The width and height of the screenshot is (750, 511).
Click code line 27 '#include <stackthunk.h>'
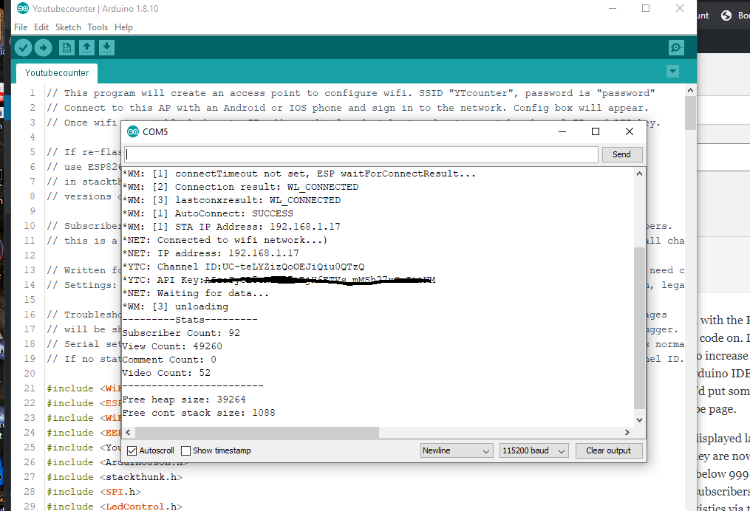(115, 476)
